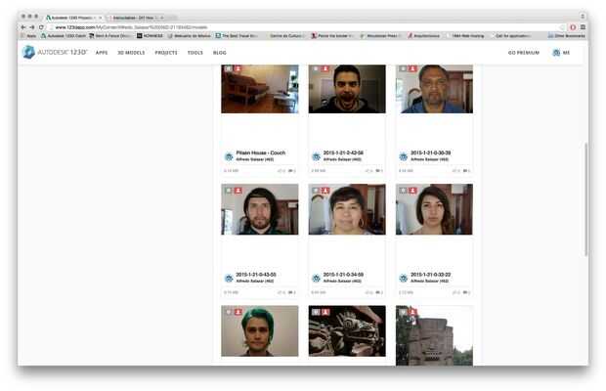Screen dimensions: 606x391
Task: Open the dark carved sculpture thumbnail
Action: (347, 330)
